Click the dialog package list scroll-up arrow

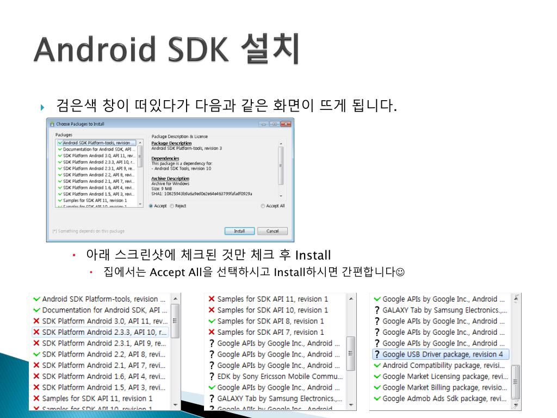140,143
